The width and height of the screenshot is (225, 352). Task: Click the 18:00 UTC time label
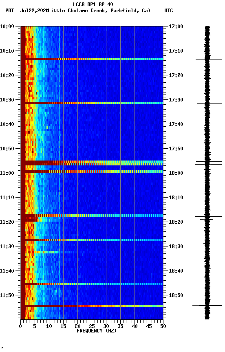[176, 173]
